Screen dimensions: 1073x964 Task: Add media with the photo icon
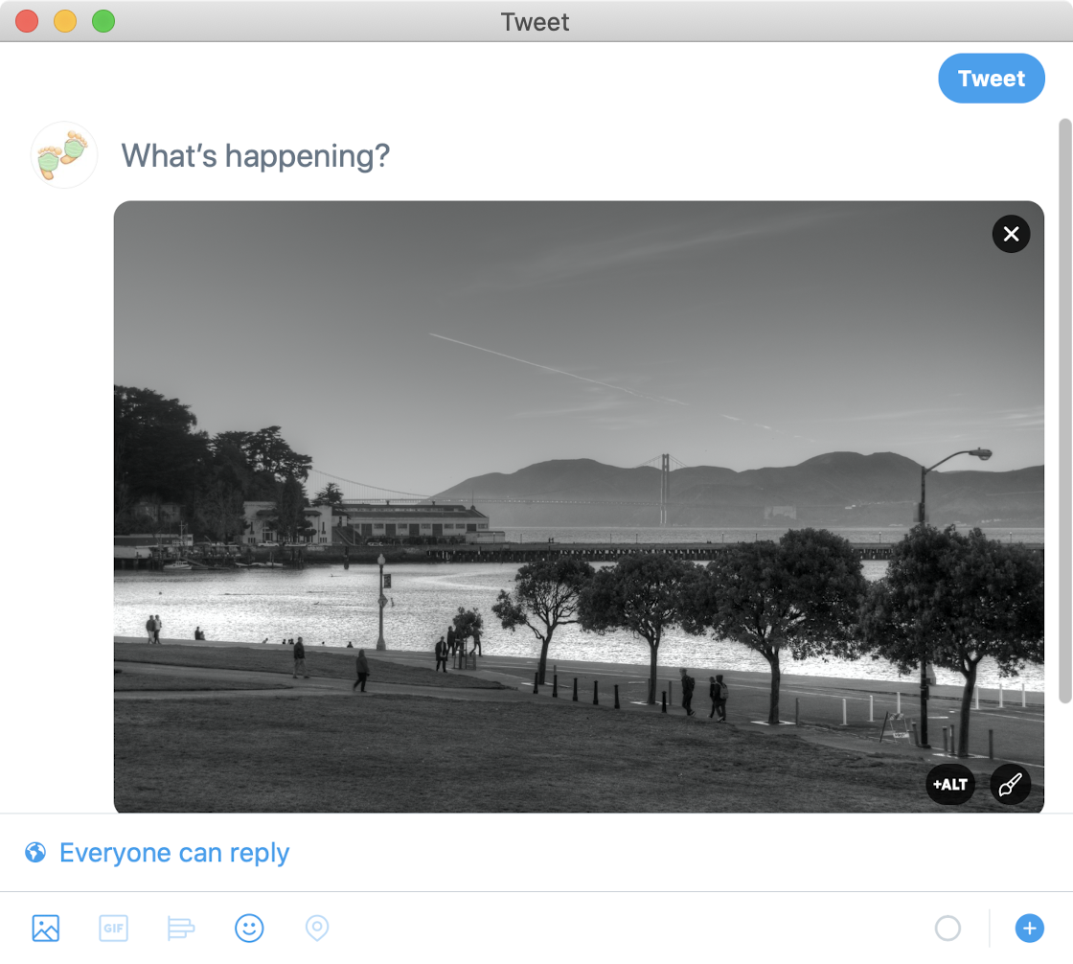tap(46, 928)
